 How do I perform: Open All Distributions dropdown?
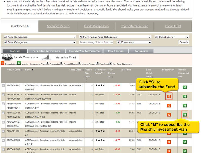[x=172, y=37]
